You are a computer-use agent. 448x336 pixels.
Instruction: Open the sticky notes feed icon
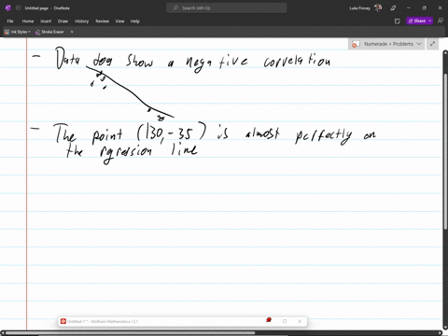coord(398,21)
